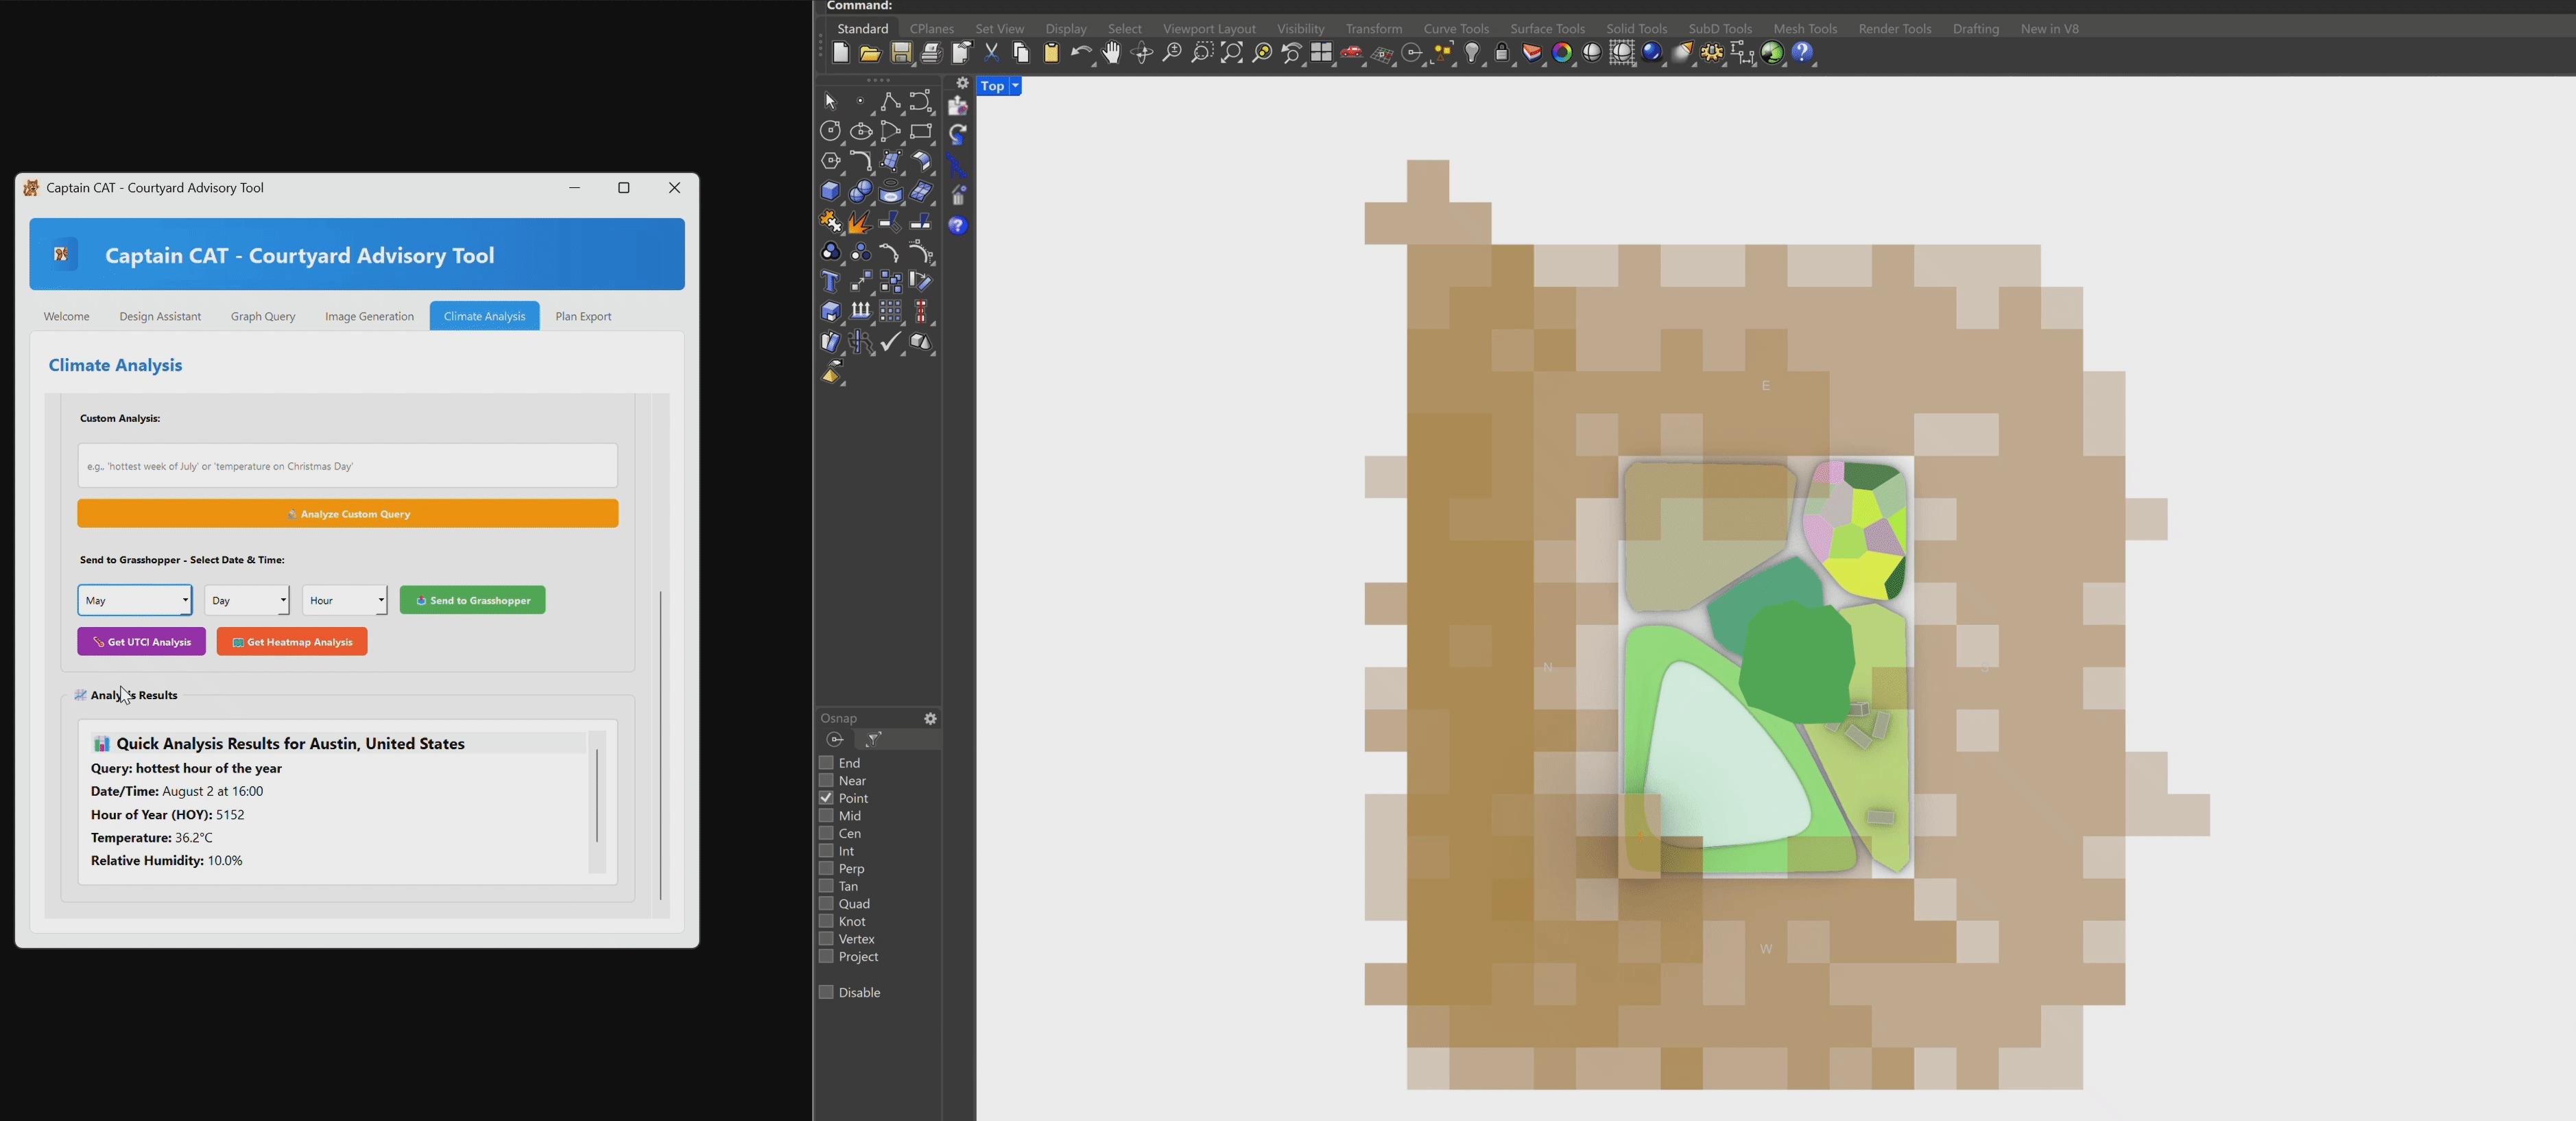The height and width of the screenshot is (1121, 2576).
Task: Open the month dropdown showing May
Action: pos(135,600)
